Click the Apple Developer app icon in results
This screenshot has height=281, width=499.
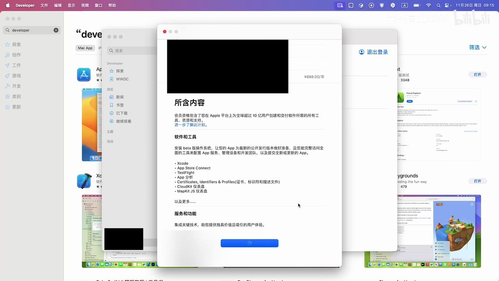(x=84, y=75)
